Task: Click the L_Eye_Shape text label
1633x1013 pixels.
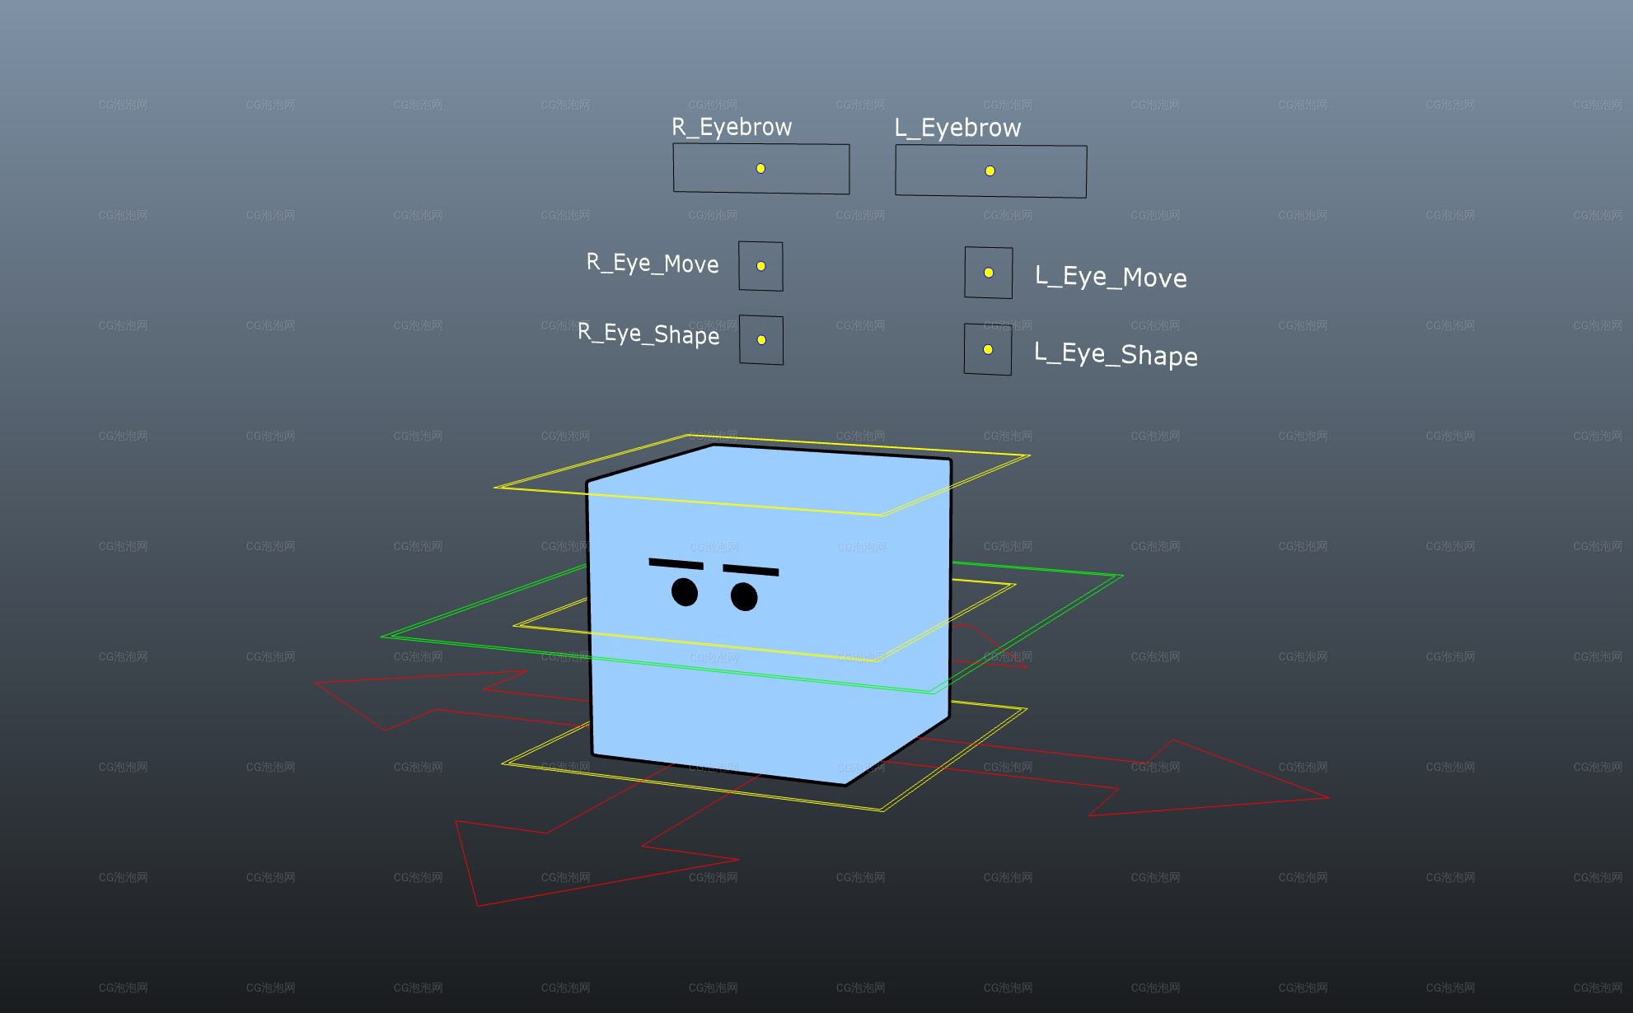Action: [x=1116, y=355]
